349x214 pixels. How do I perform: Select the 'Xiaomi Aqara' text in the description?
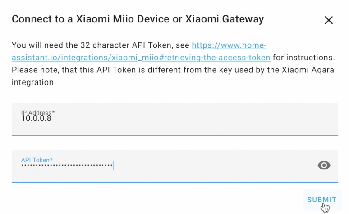308,70
